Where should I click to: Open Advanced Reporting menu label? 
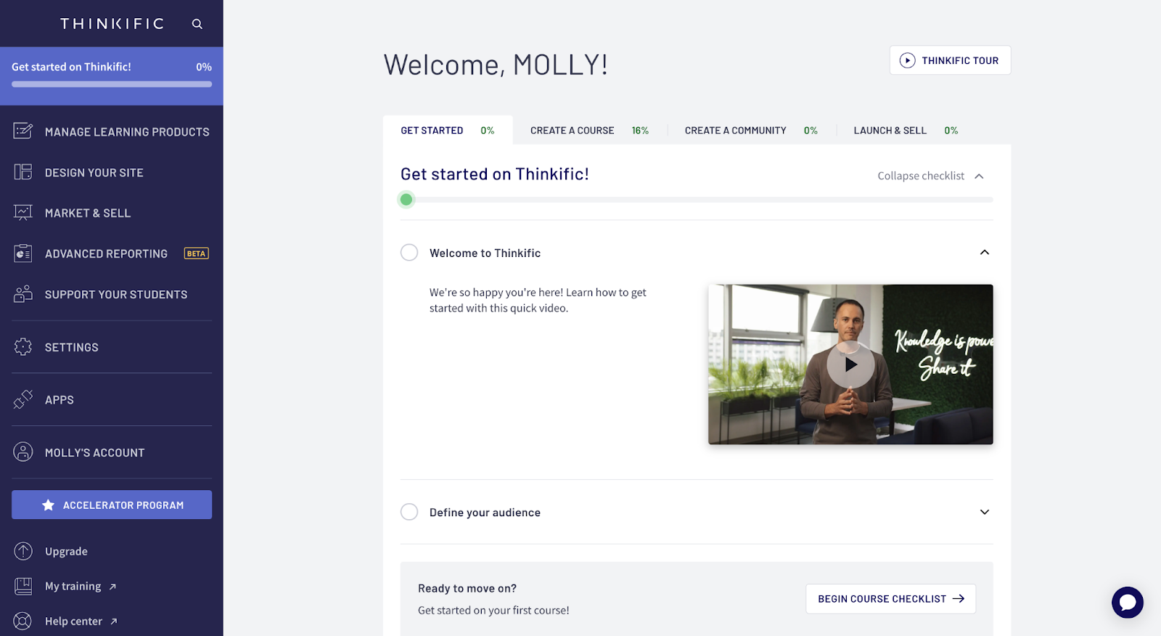click(106, 253)
